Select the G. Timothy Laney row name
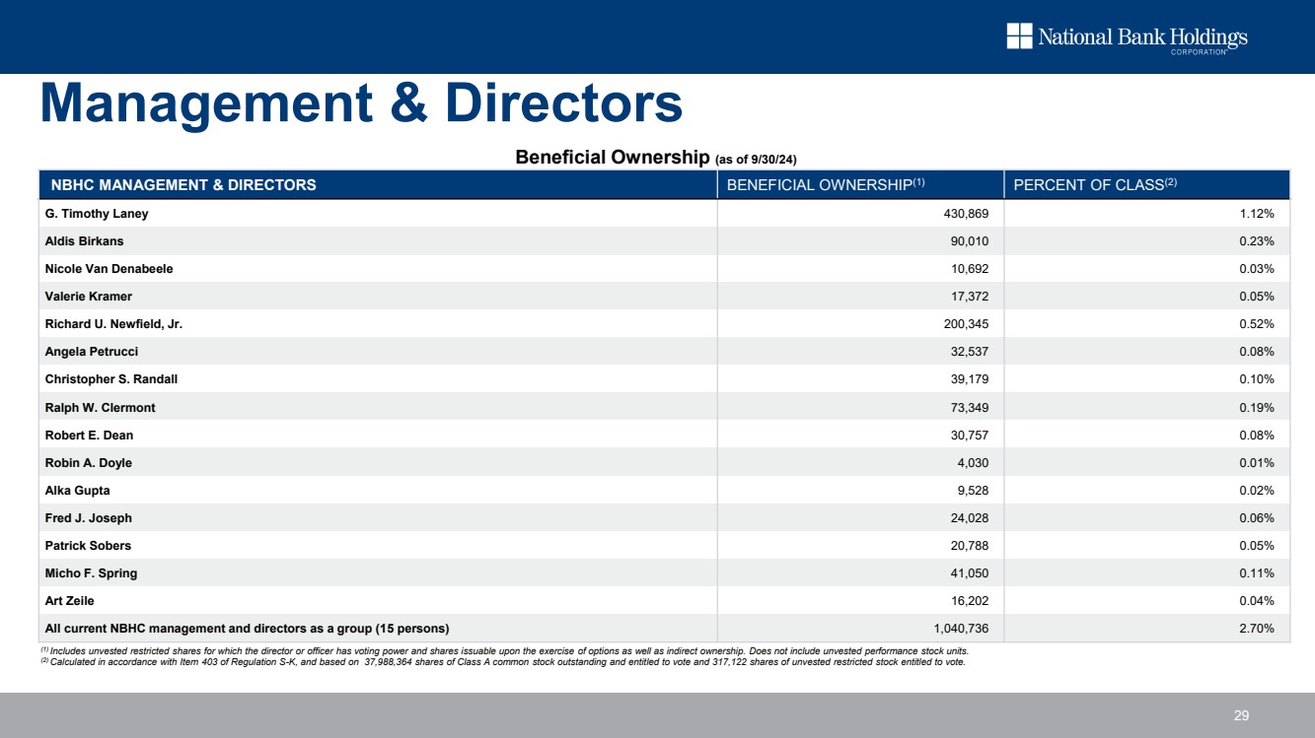Screen dimensions: 1315x738 (x=97, y=214)
